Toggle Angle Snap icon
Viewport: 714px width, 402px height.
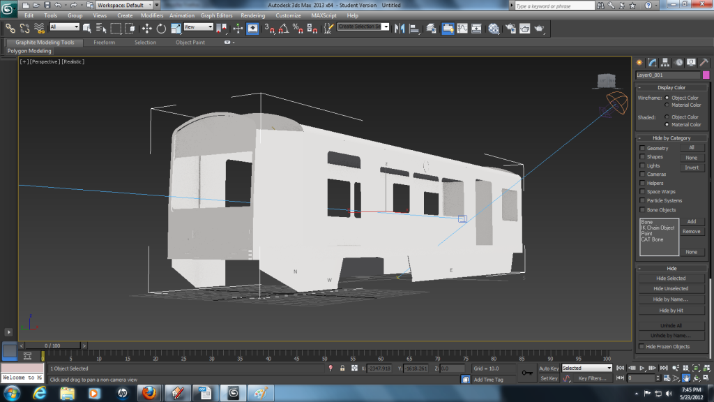(x=284, y=29)
